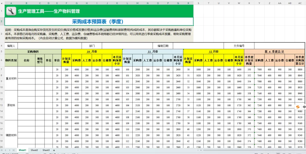The height and width of the screenshot is (154, 306).
Task: Select the 编制人 label cell
Action: [x=11, y=46]
